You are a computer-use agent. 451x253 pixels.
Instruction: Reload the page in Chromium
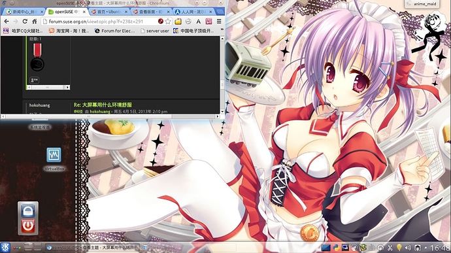point(25,22)
